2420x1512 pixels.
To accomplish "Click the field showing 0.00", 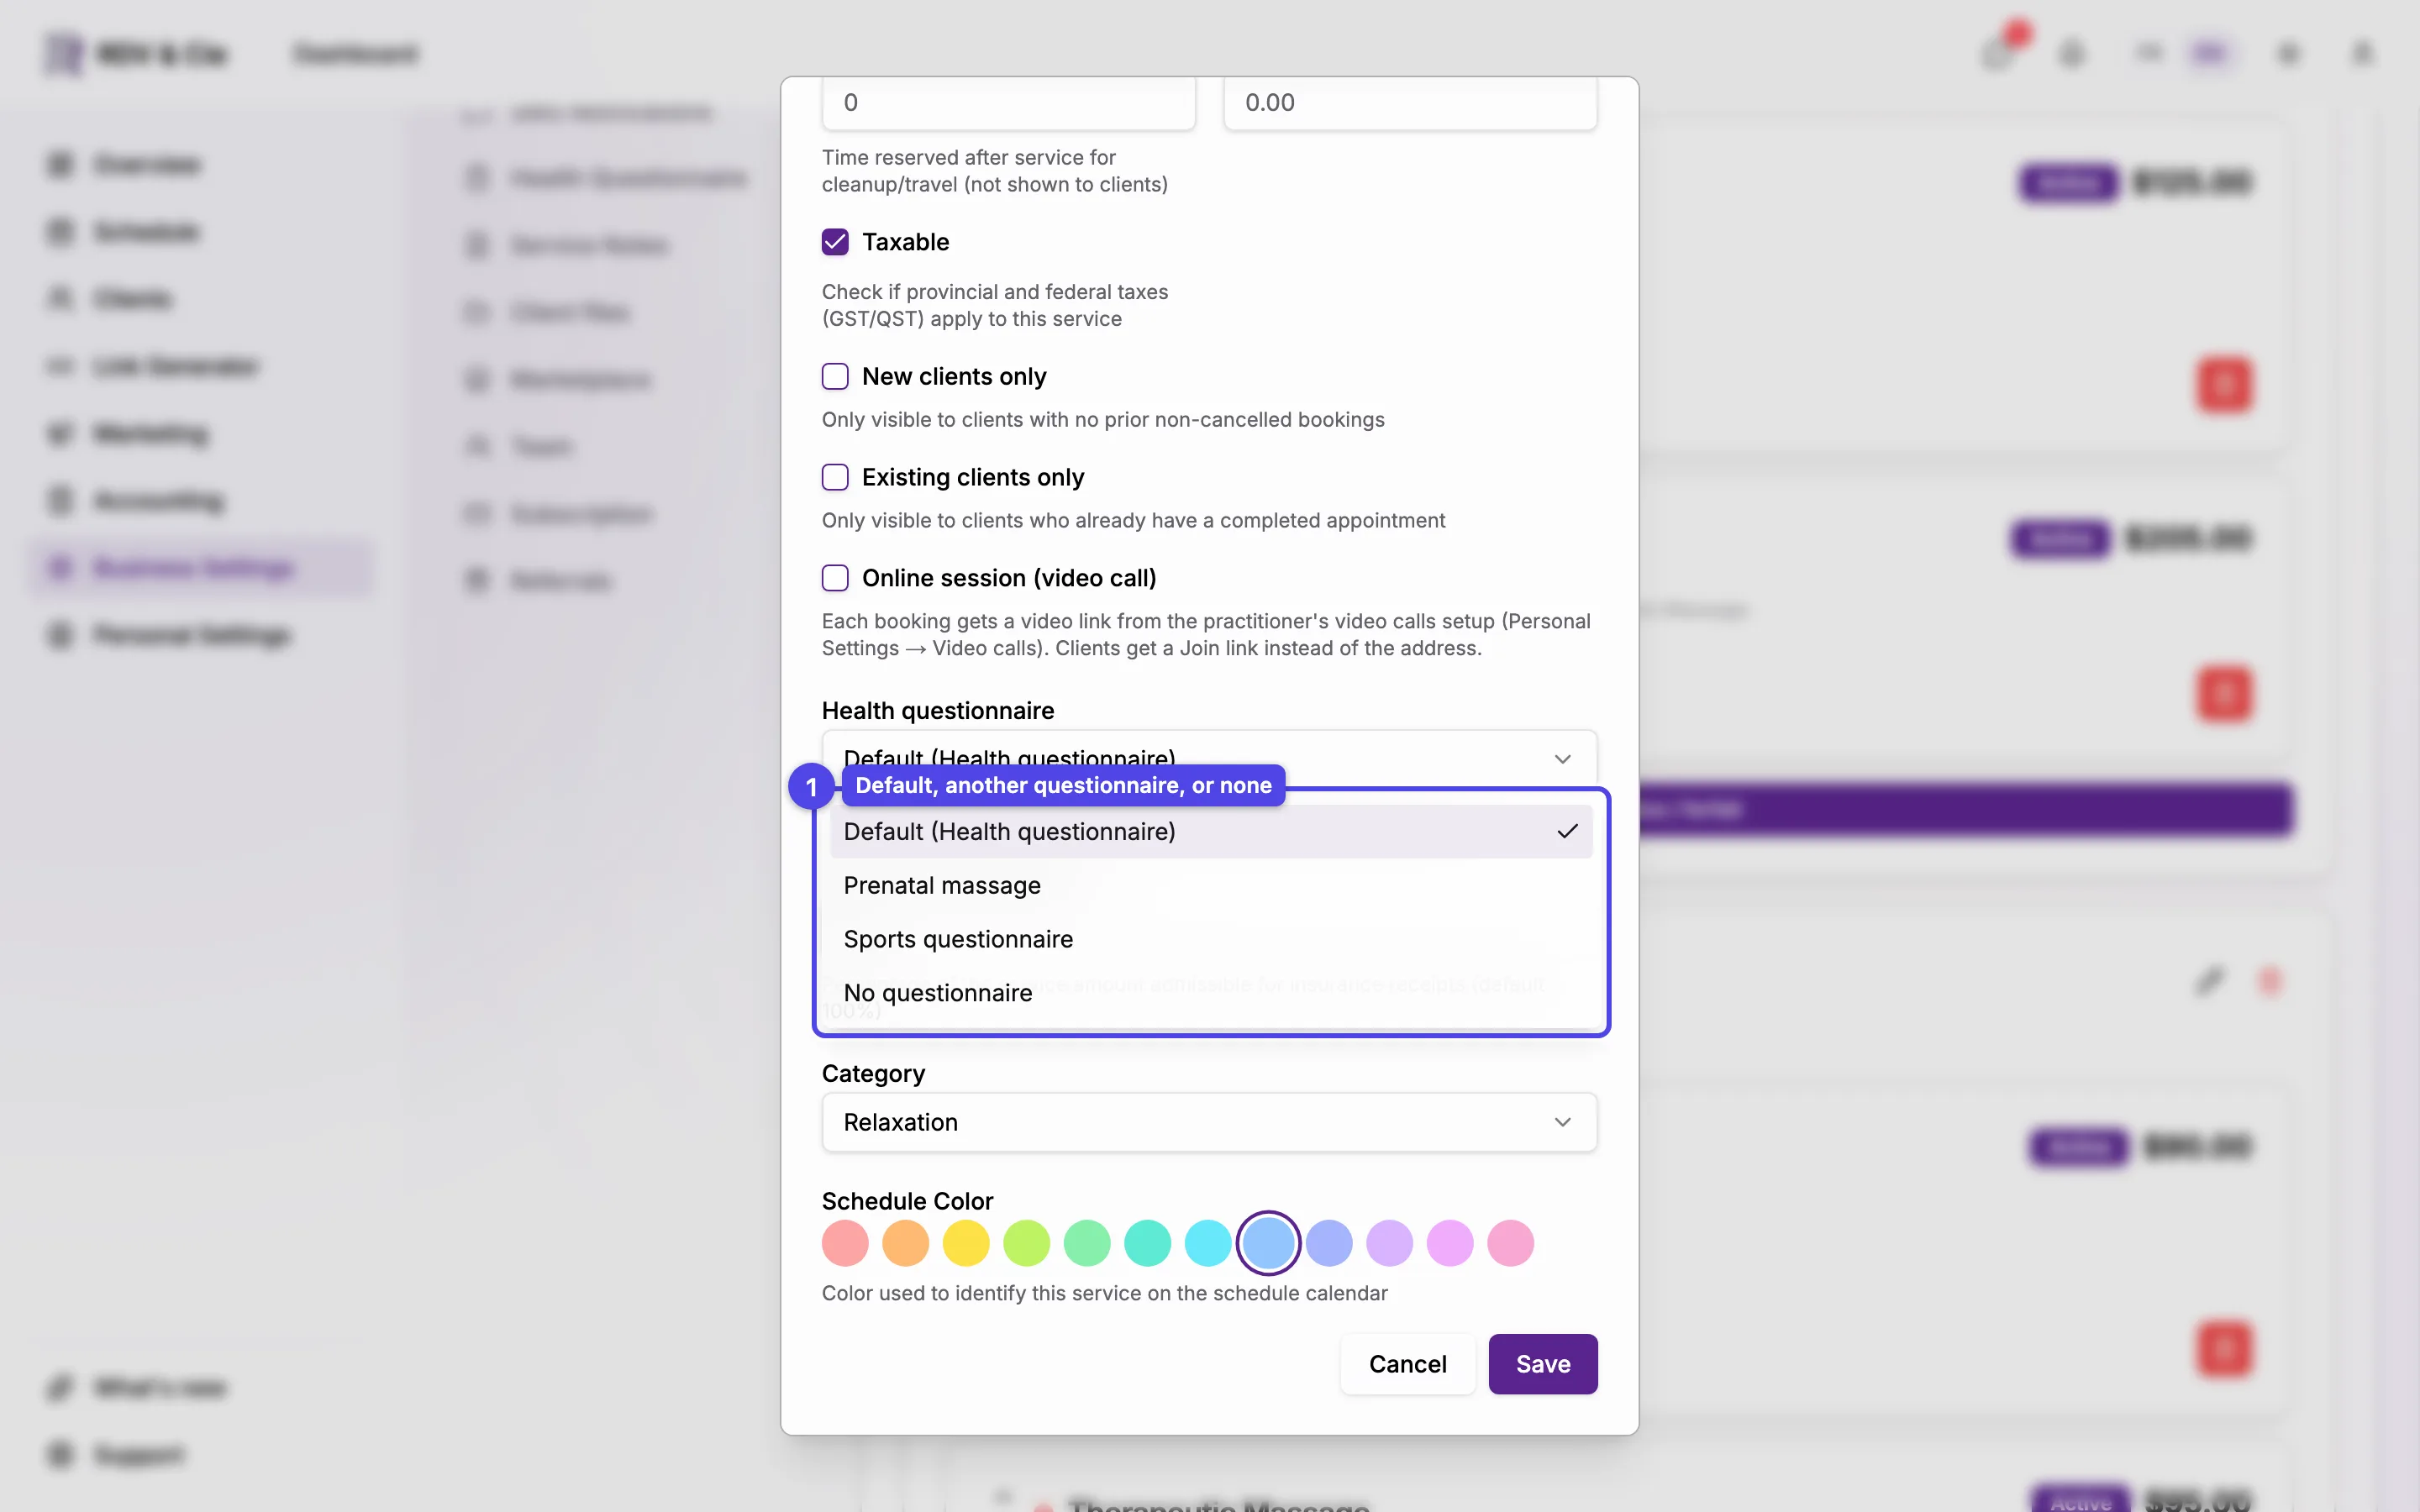I will pos(1410,102).
